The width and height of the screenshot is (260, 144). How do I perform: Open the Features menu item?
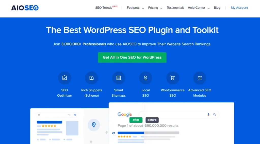[x=133, y=8]
